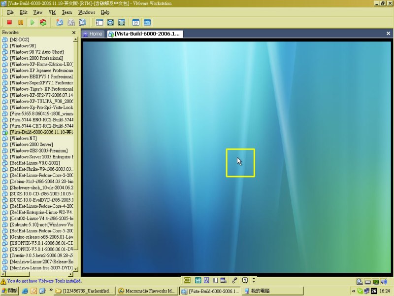Click the red Power Off toolbar button

tap(9, 22)
